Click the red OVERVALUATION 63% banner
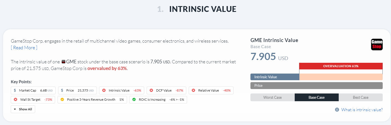 pyautogui.click(x=341, y=66)
